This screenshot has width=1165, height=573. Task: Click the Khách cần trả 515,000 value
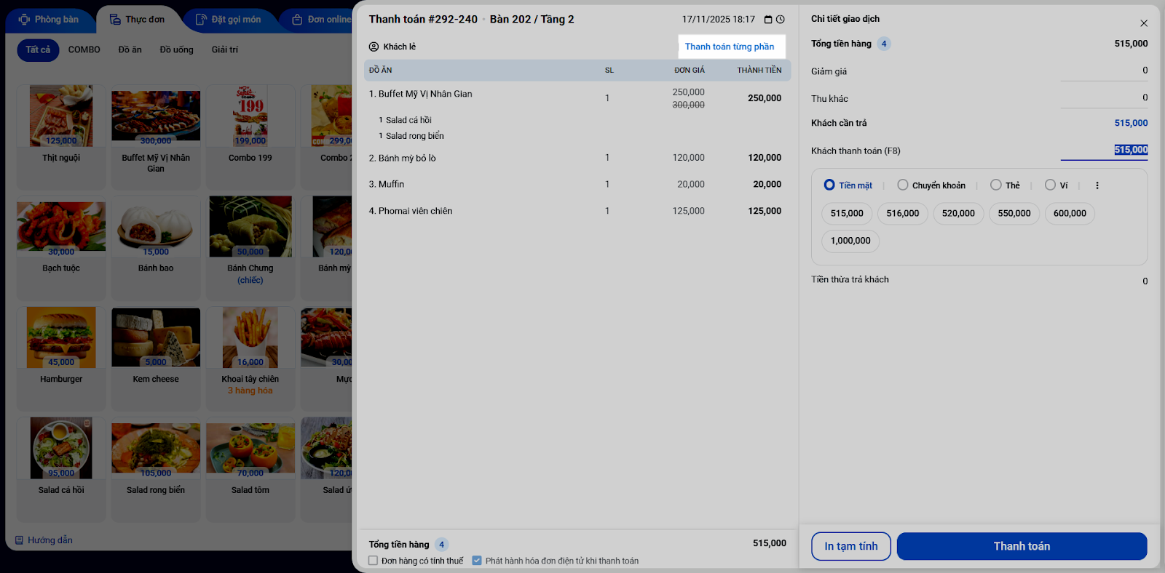tap(1131, 123)
